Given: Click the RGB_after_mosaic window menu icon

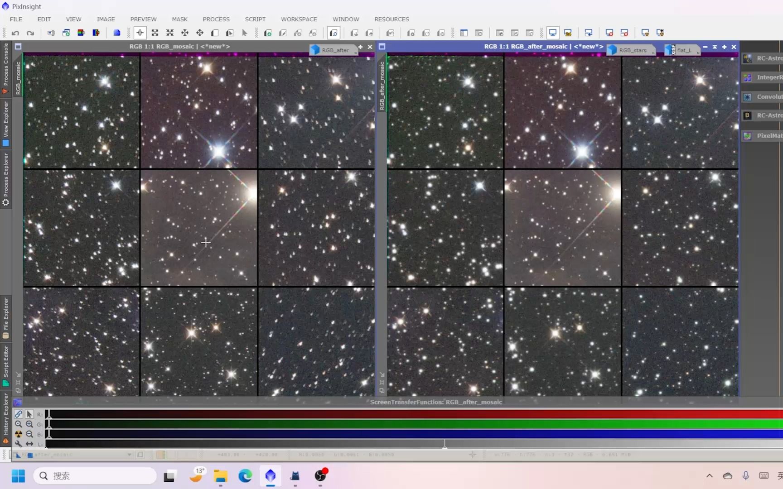Looking at the screenshot, I should (382, 47).
